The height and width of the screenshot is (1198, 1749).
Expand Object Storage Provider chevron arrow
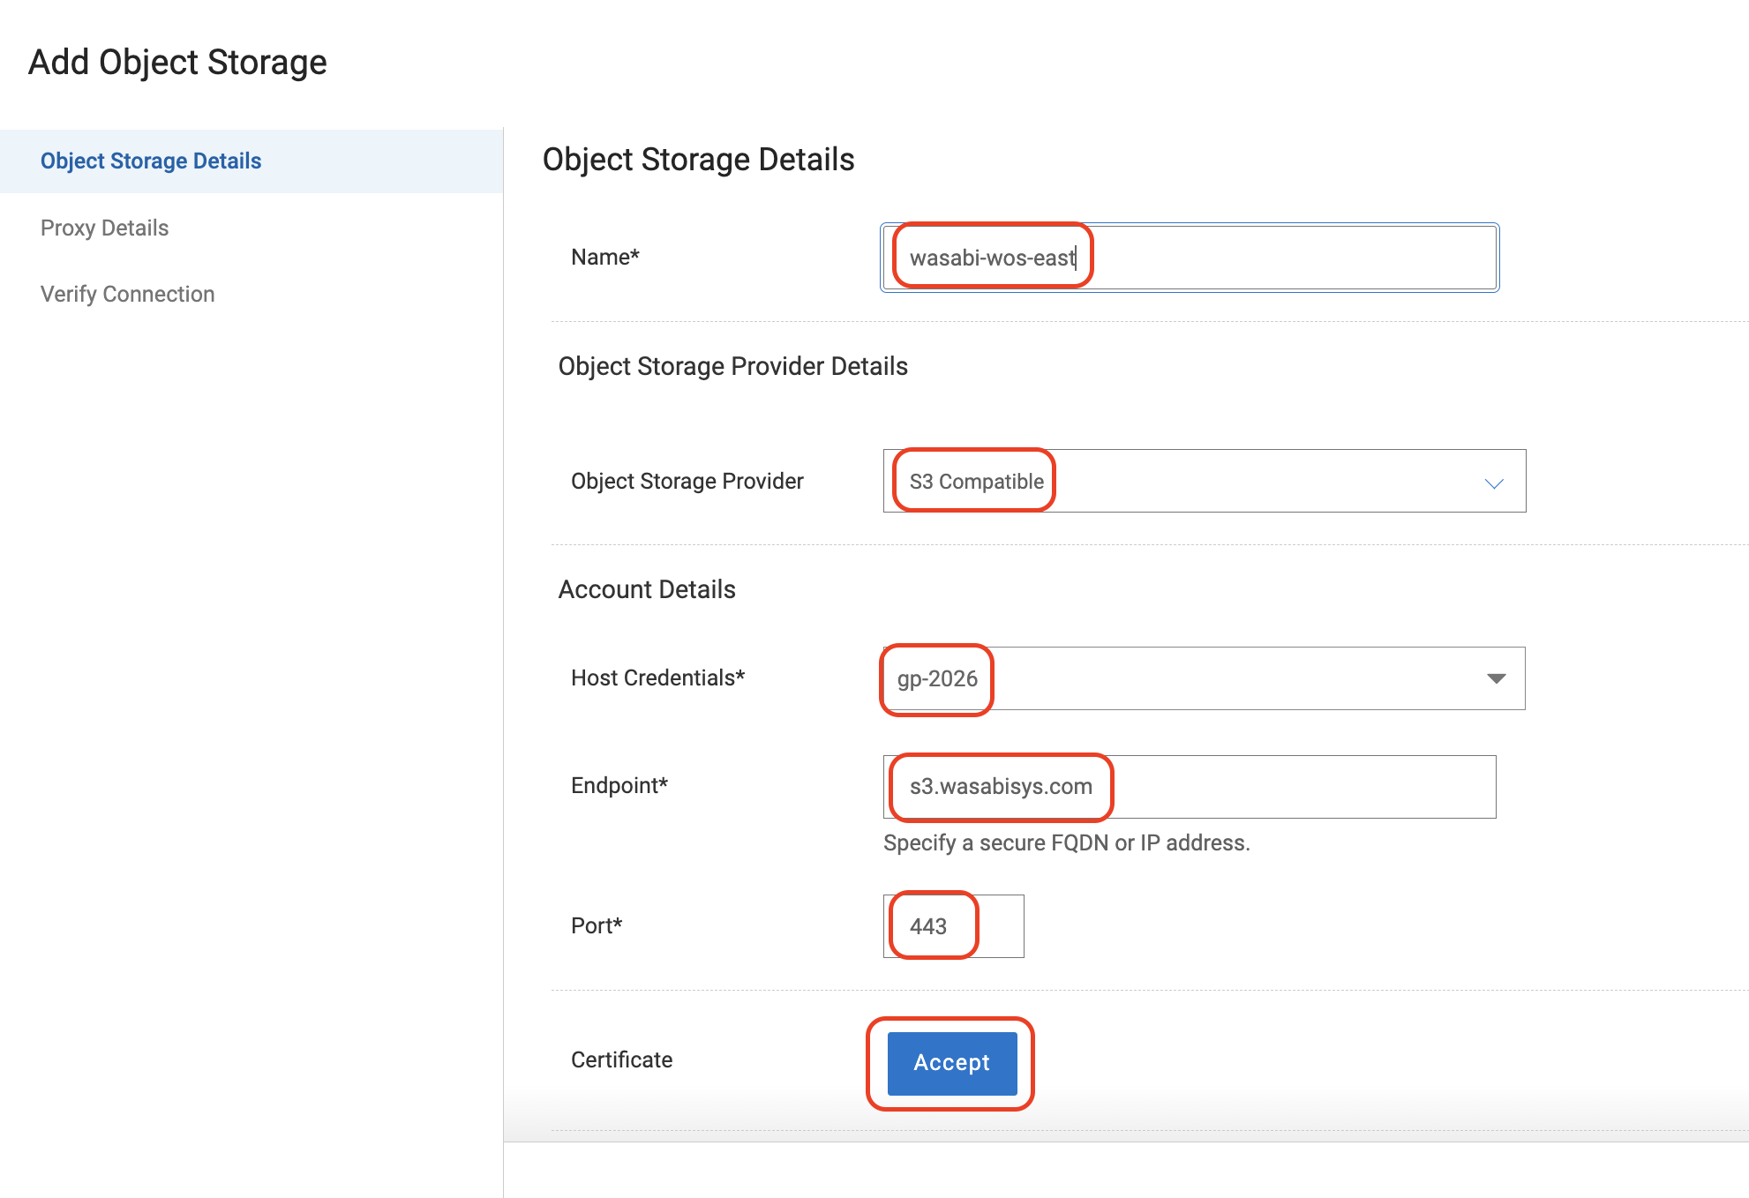(x=1494, y=483)
